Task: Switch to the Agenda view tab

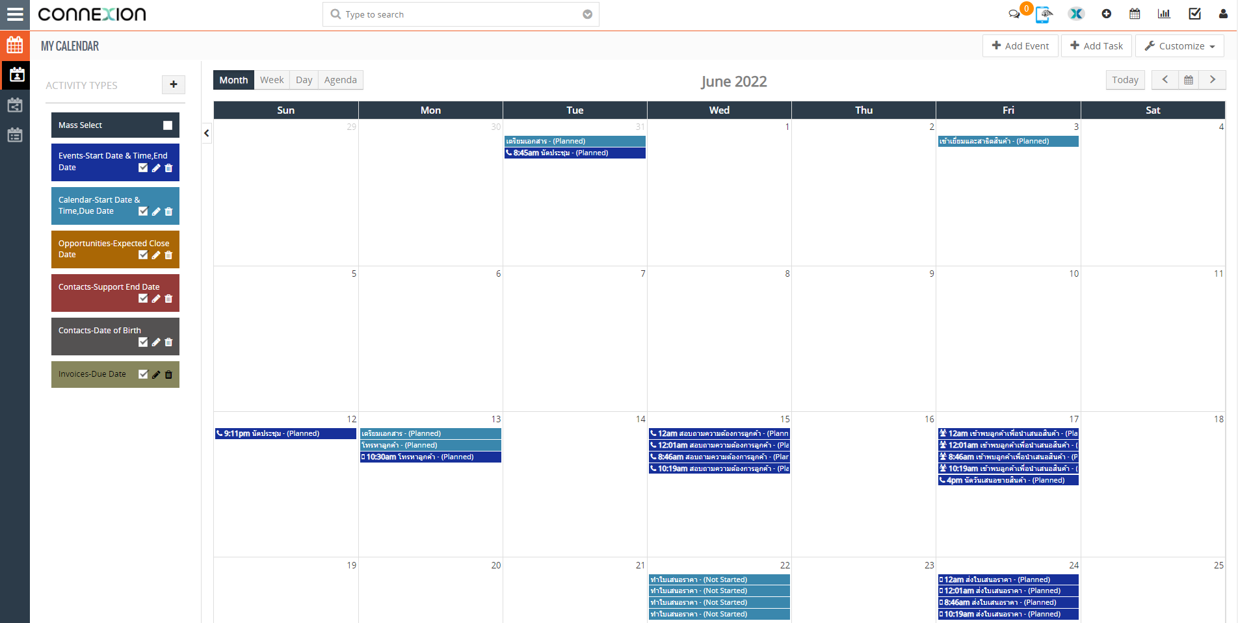Action: point(340,80)
